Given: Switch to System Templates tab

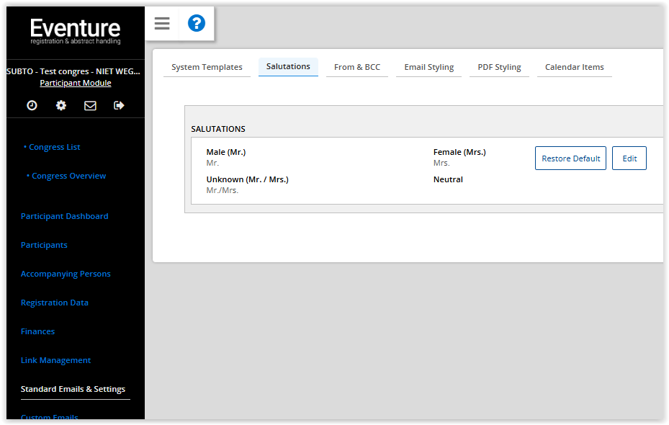Looking at the screenshot, I should coord(207,67).
